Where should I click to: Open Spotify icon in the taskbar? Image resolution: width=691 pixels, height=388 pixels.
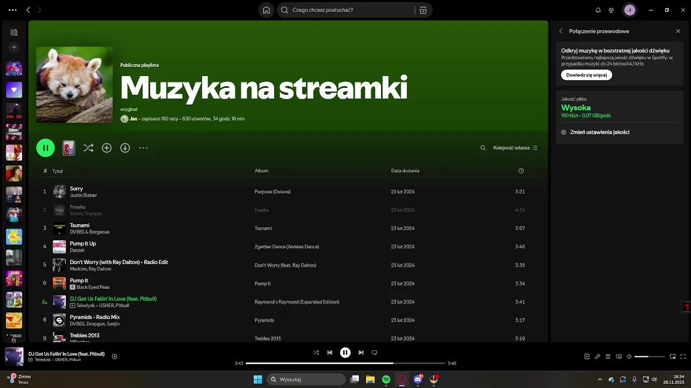[386, 379]
